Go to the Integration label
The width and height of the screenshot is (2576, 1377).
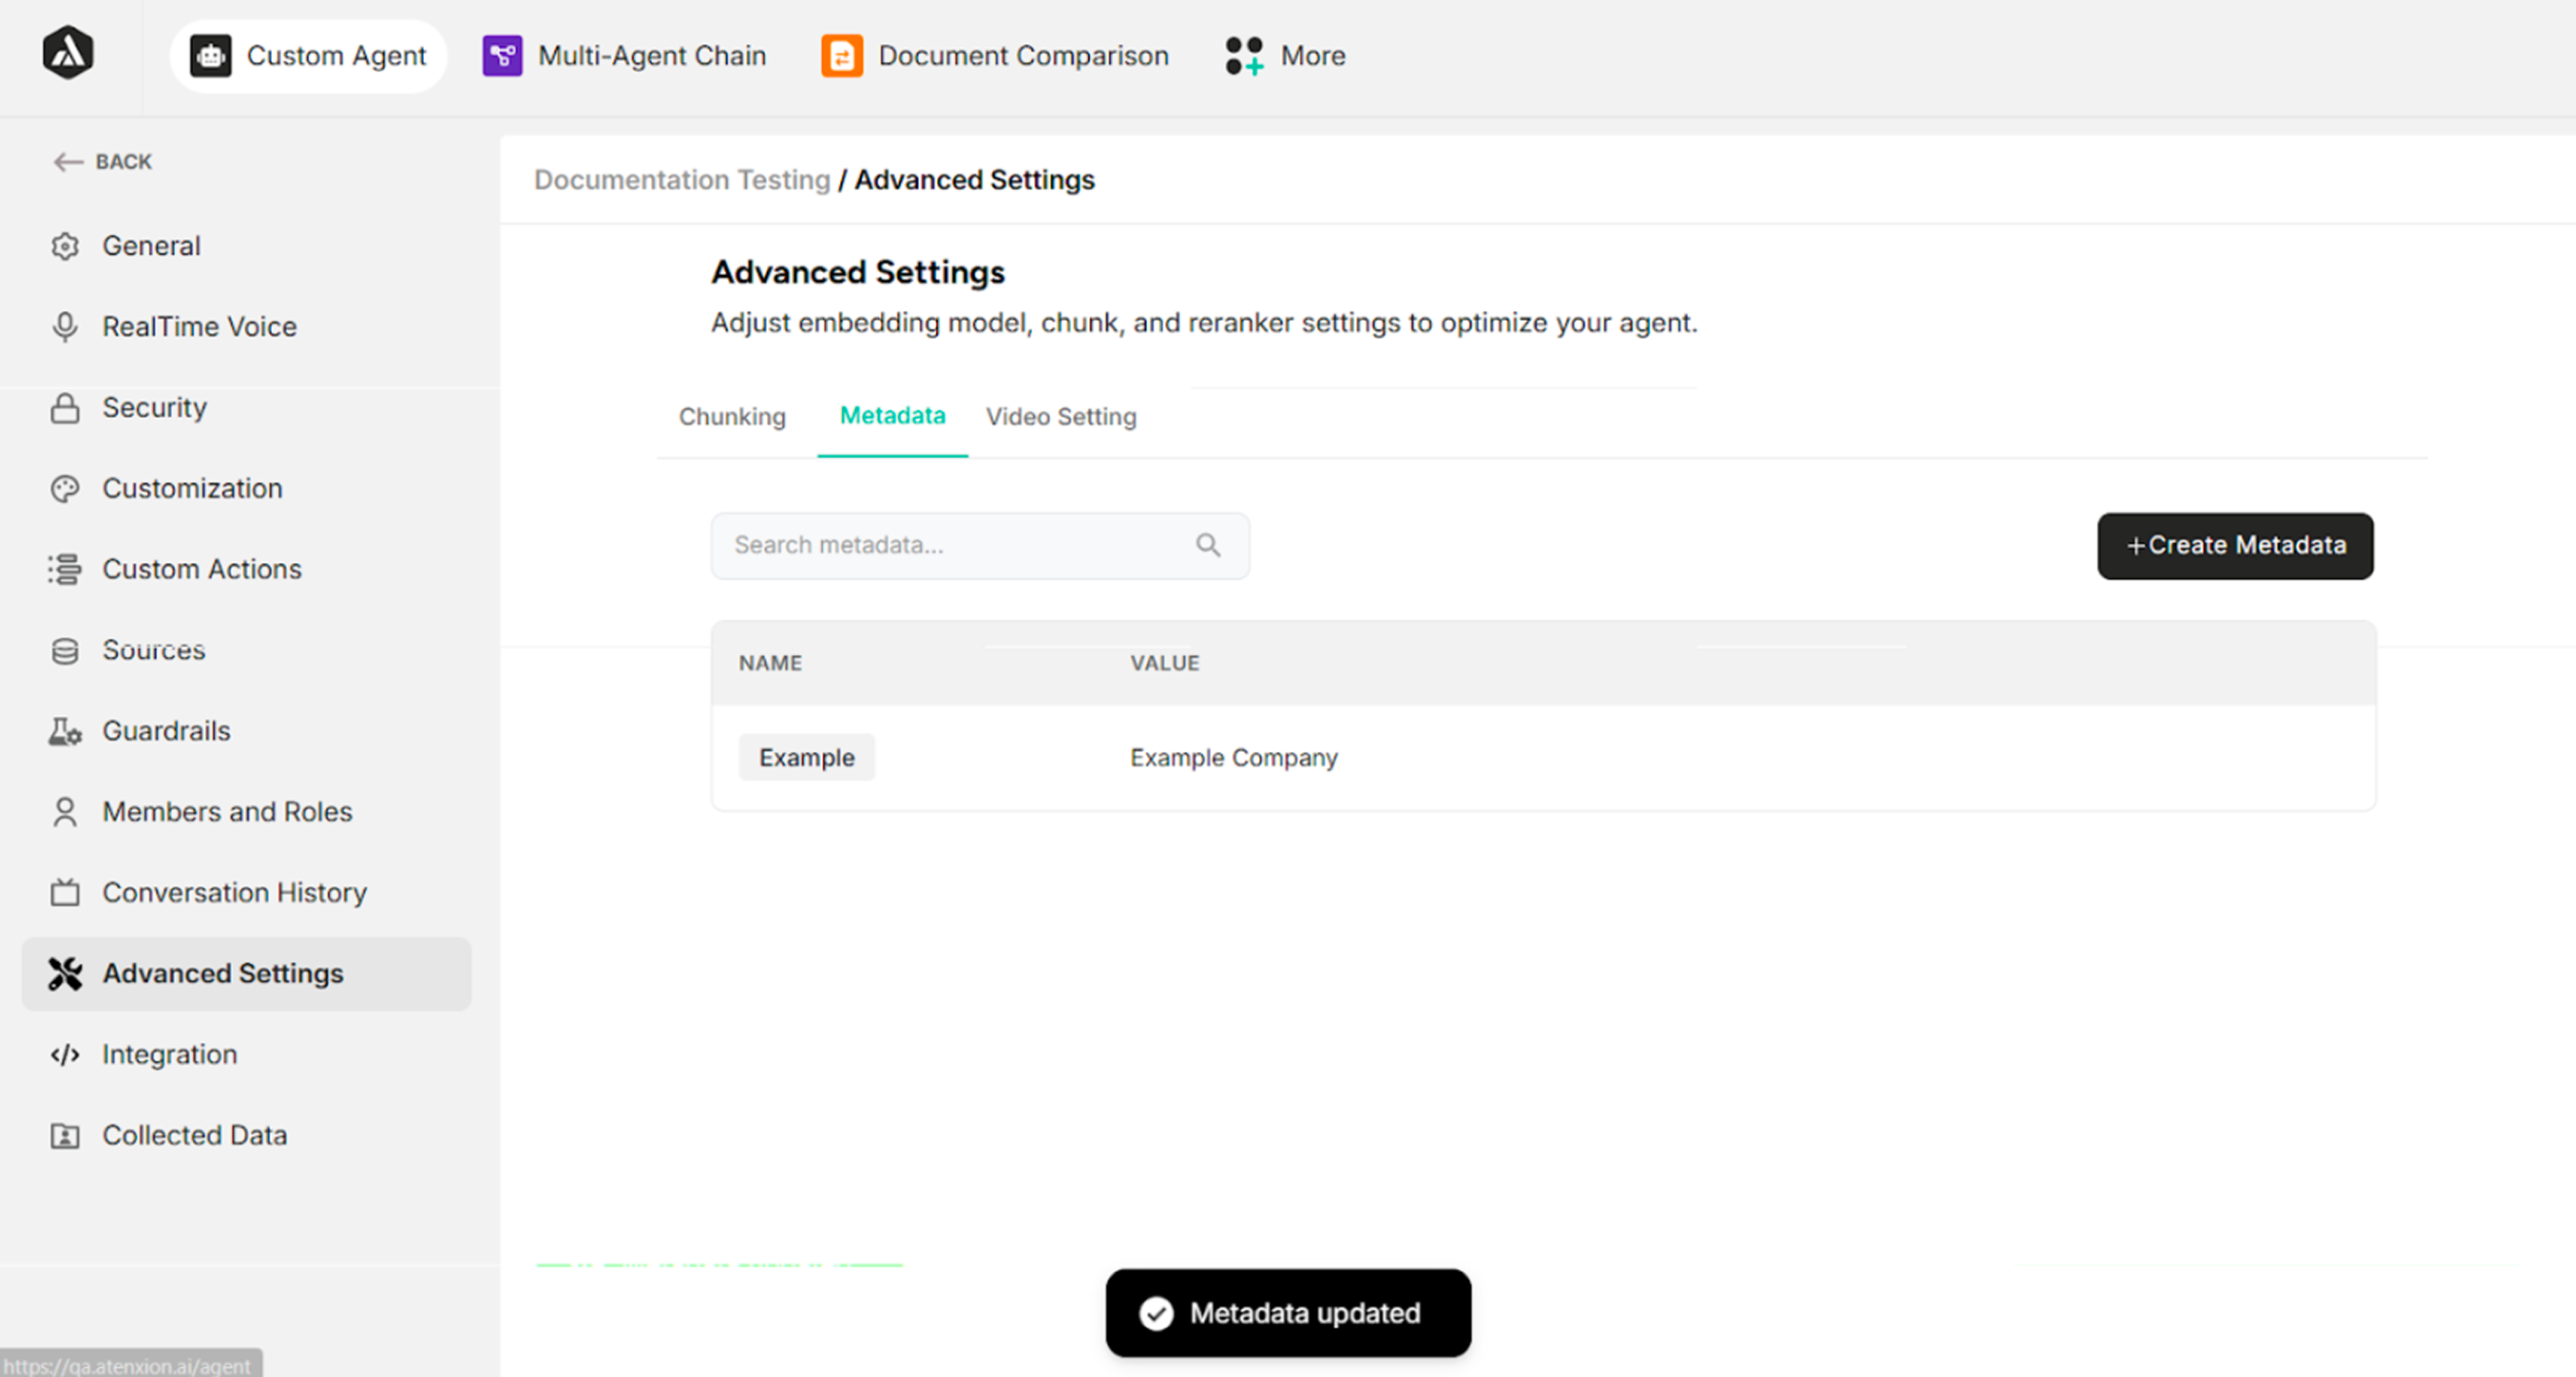point(169,1055)
